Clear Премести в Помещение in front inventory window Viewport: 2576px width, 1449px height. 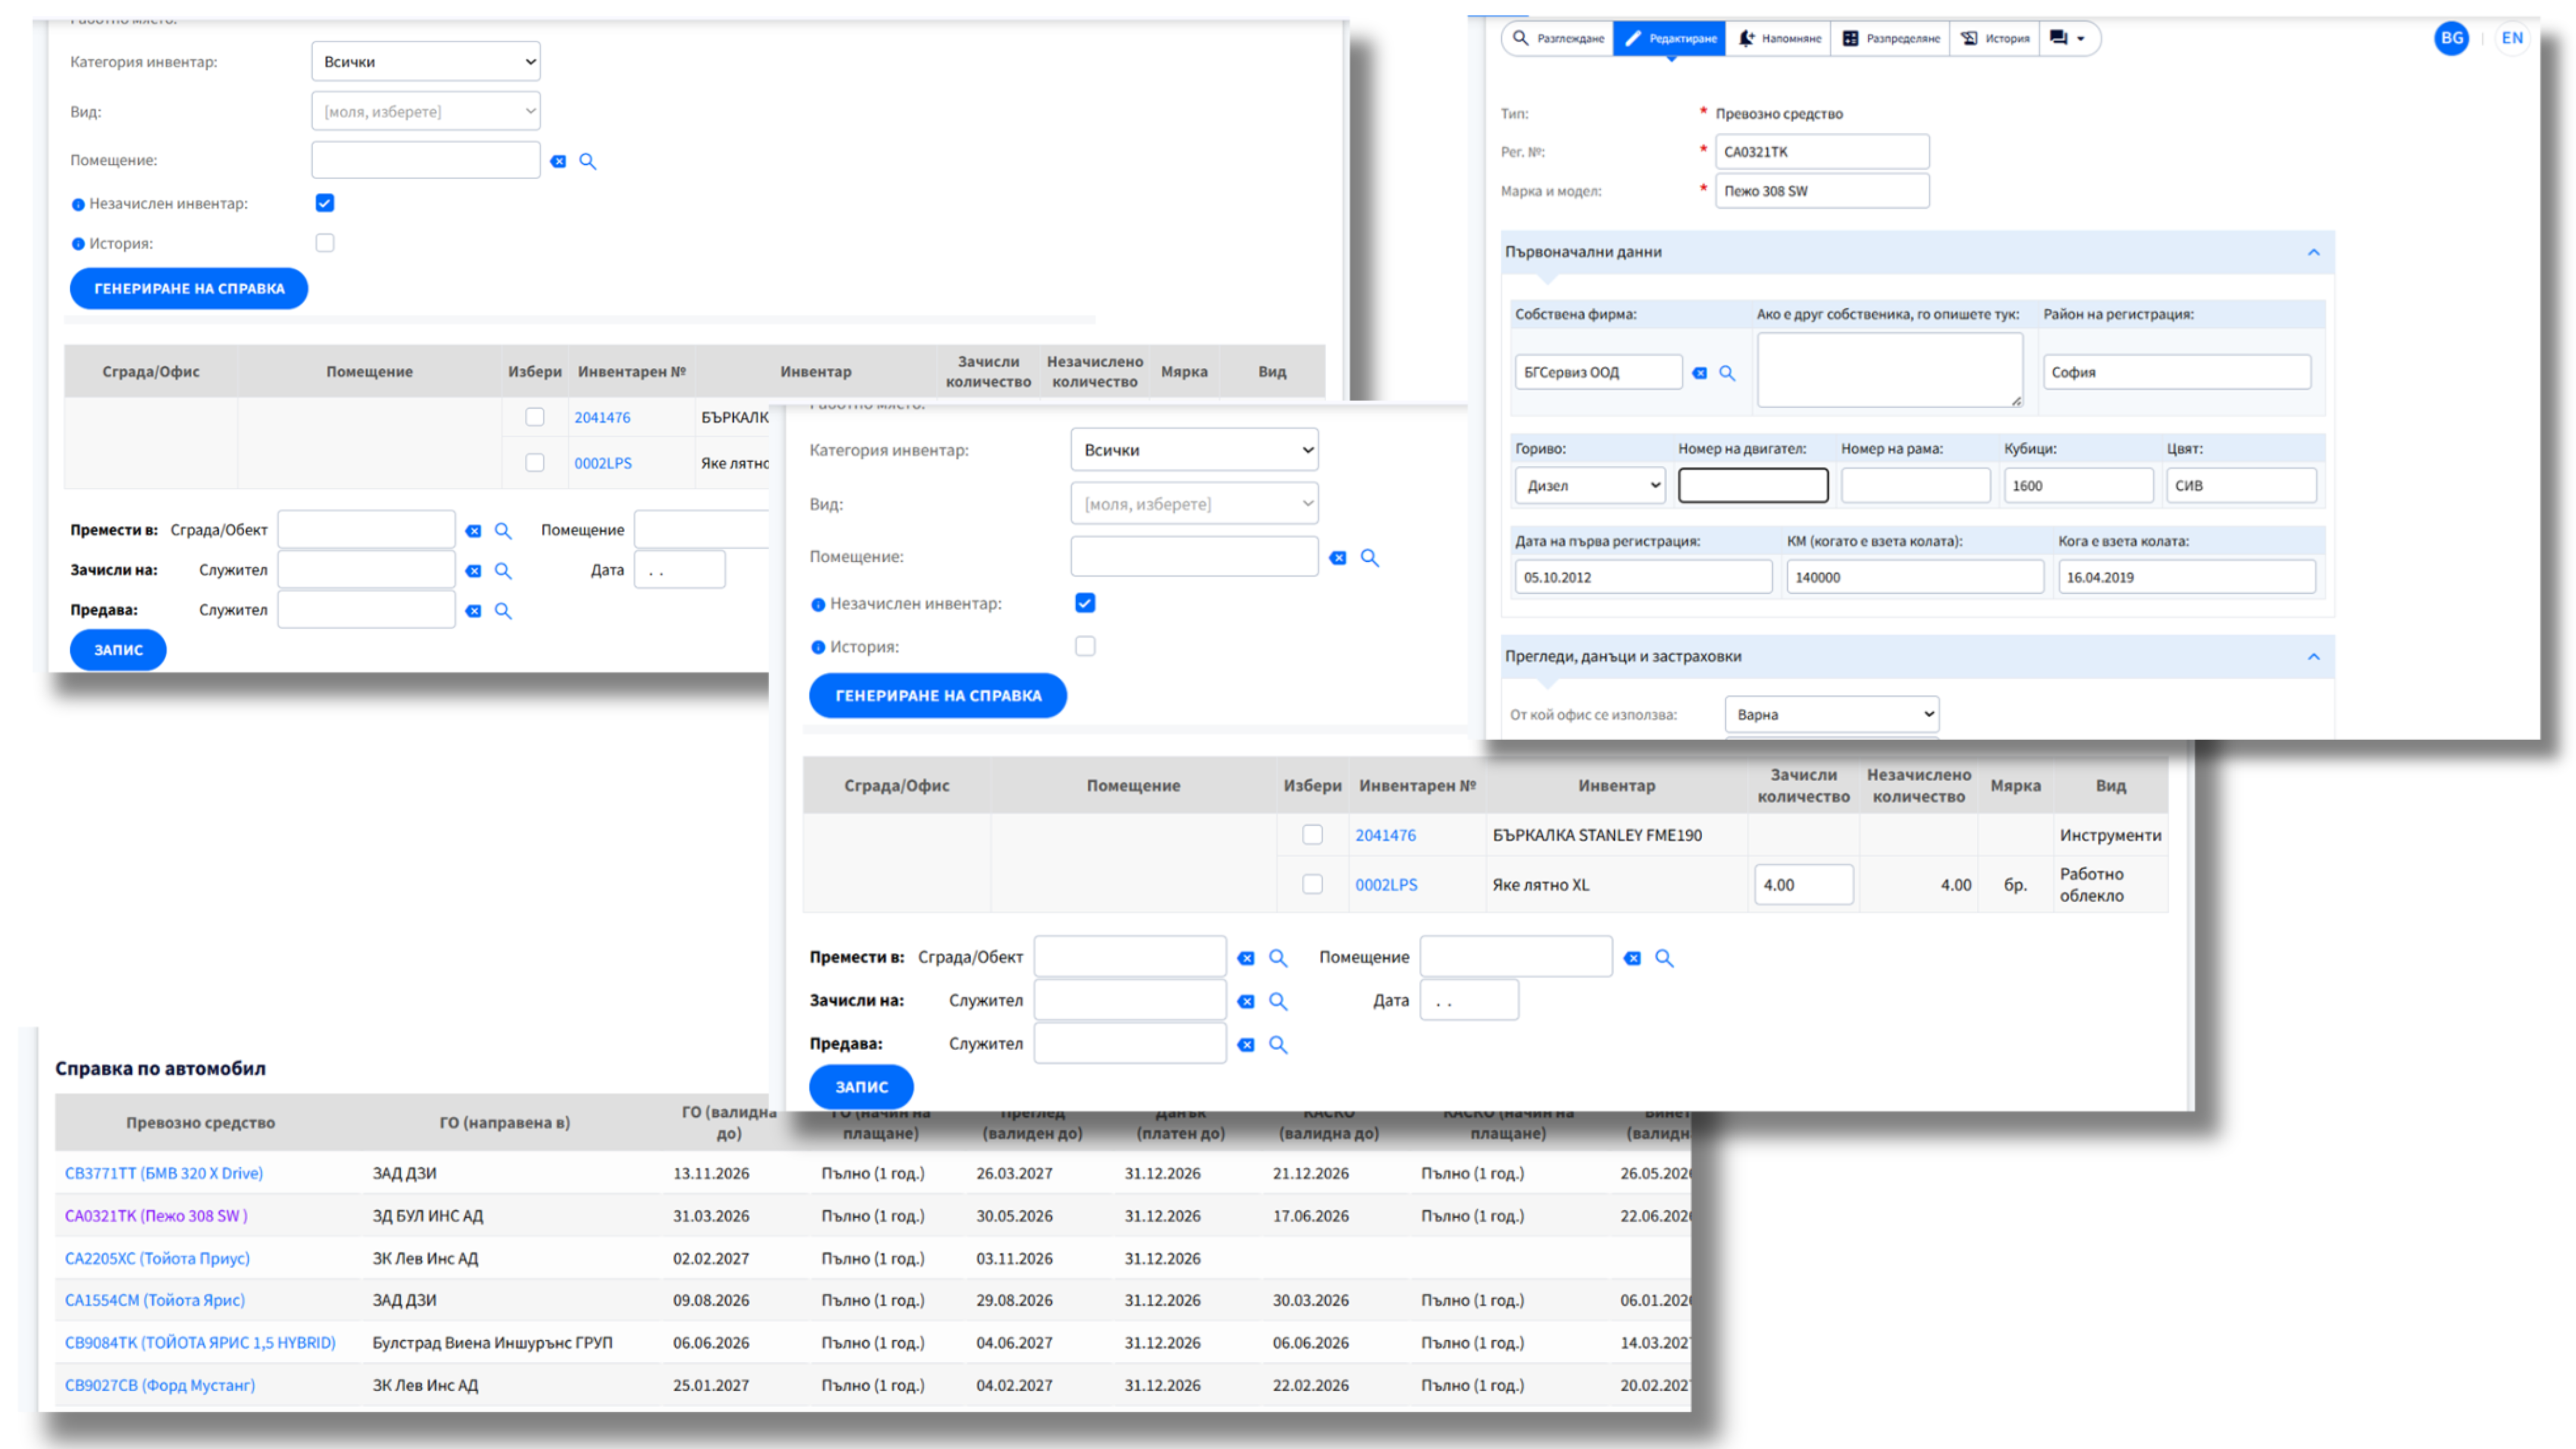click(x=1632, y=958)
